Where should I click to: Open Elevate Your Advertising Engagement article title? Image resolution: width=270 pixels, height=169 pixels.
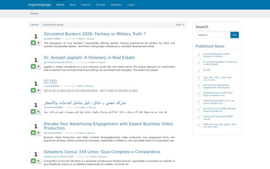108,126
